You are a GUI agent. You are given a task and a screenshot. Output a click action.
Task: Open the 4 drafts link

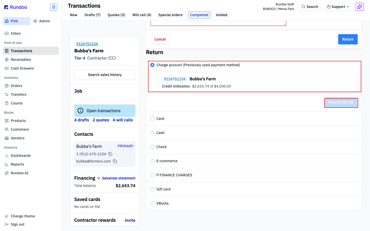82,120
